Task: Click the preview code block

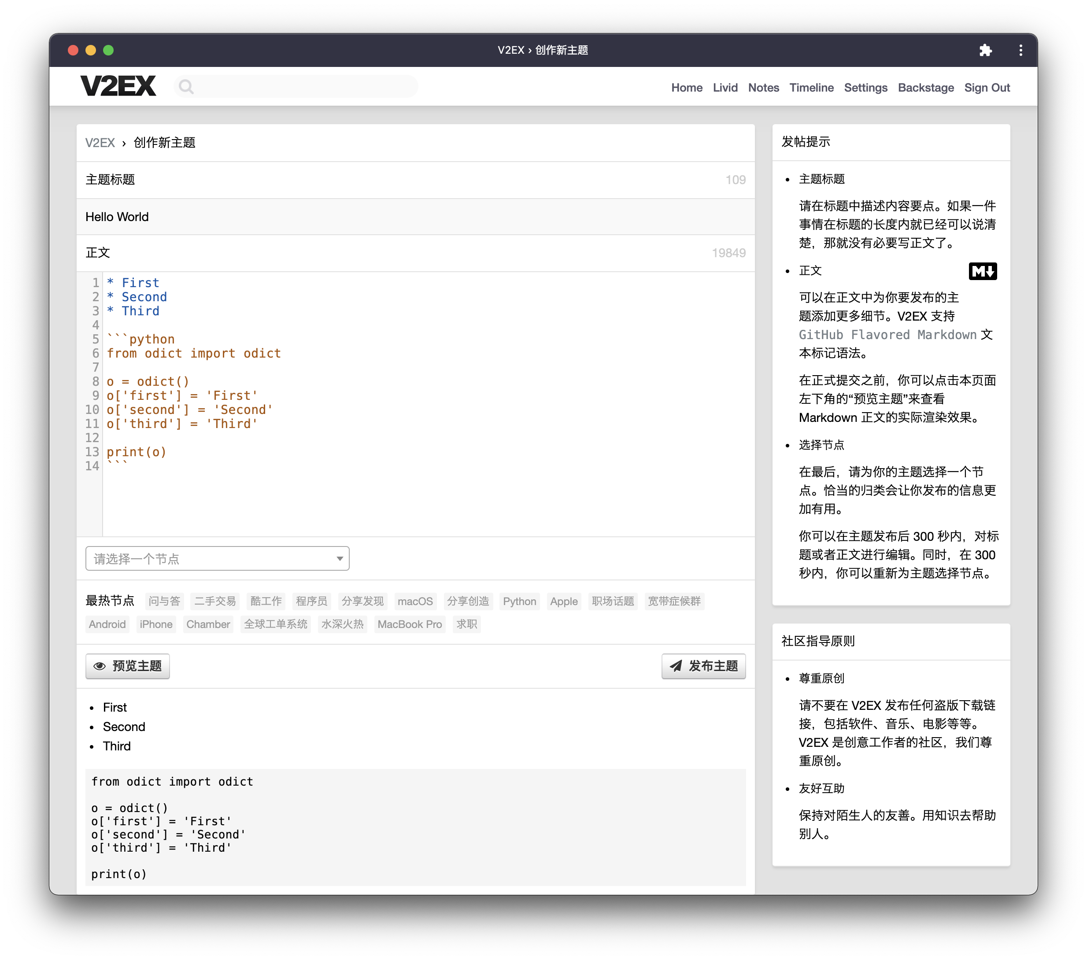Action: click(415, 827)
